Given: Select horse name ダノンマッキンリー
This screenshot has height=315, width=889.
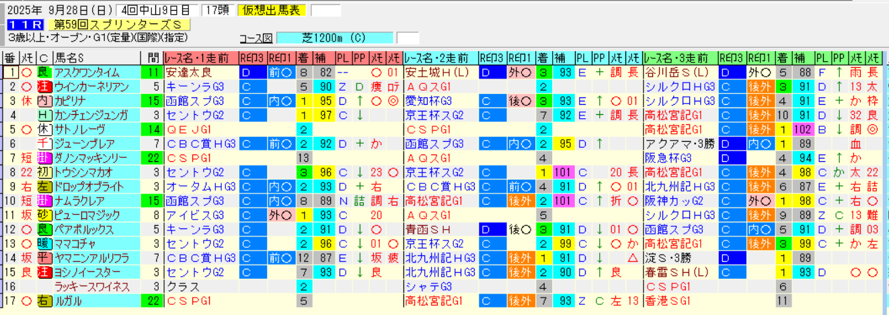Looking at the screenshot, I should (x=90, y=158).
